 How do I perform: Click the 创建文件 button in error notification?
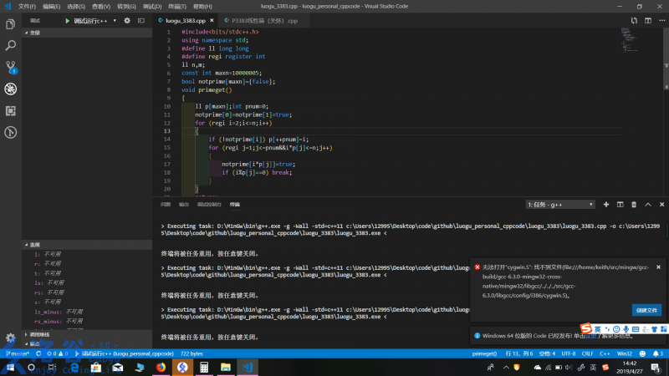pyautogui.click(x=646, y=309)
